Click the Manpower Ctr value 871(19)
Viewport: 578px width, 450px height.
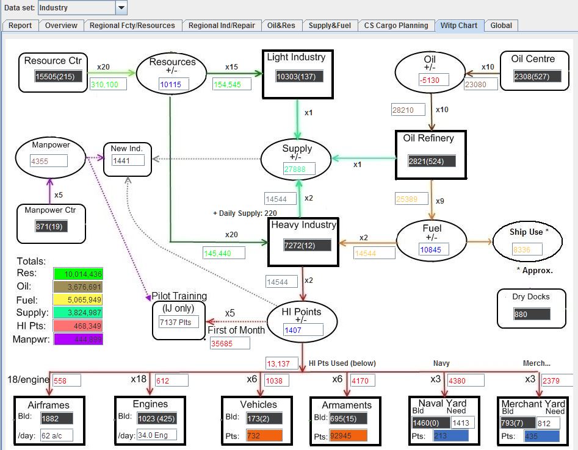(51, 226)
